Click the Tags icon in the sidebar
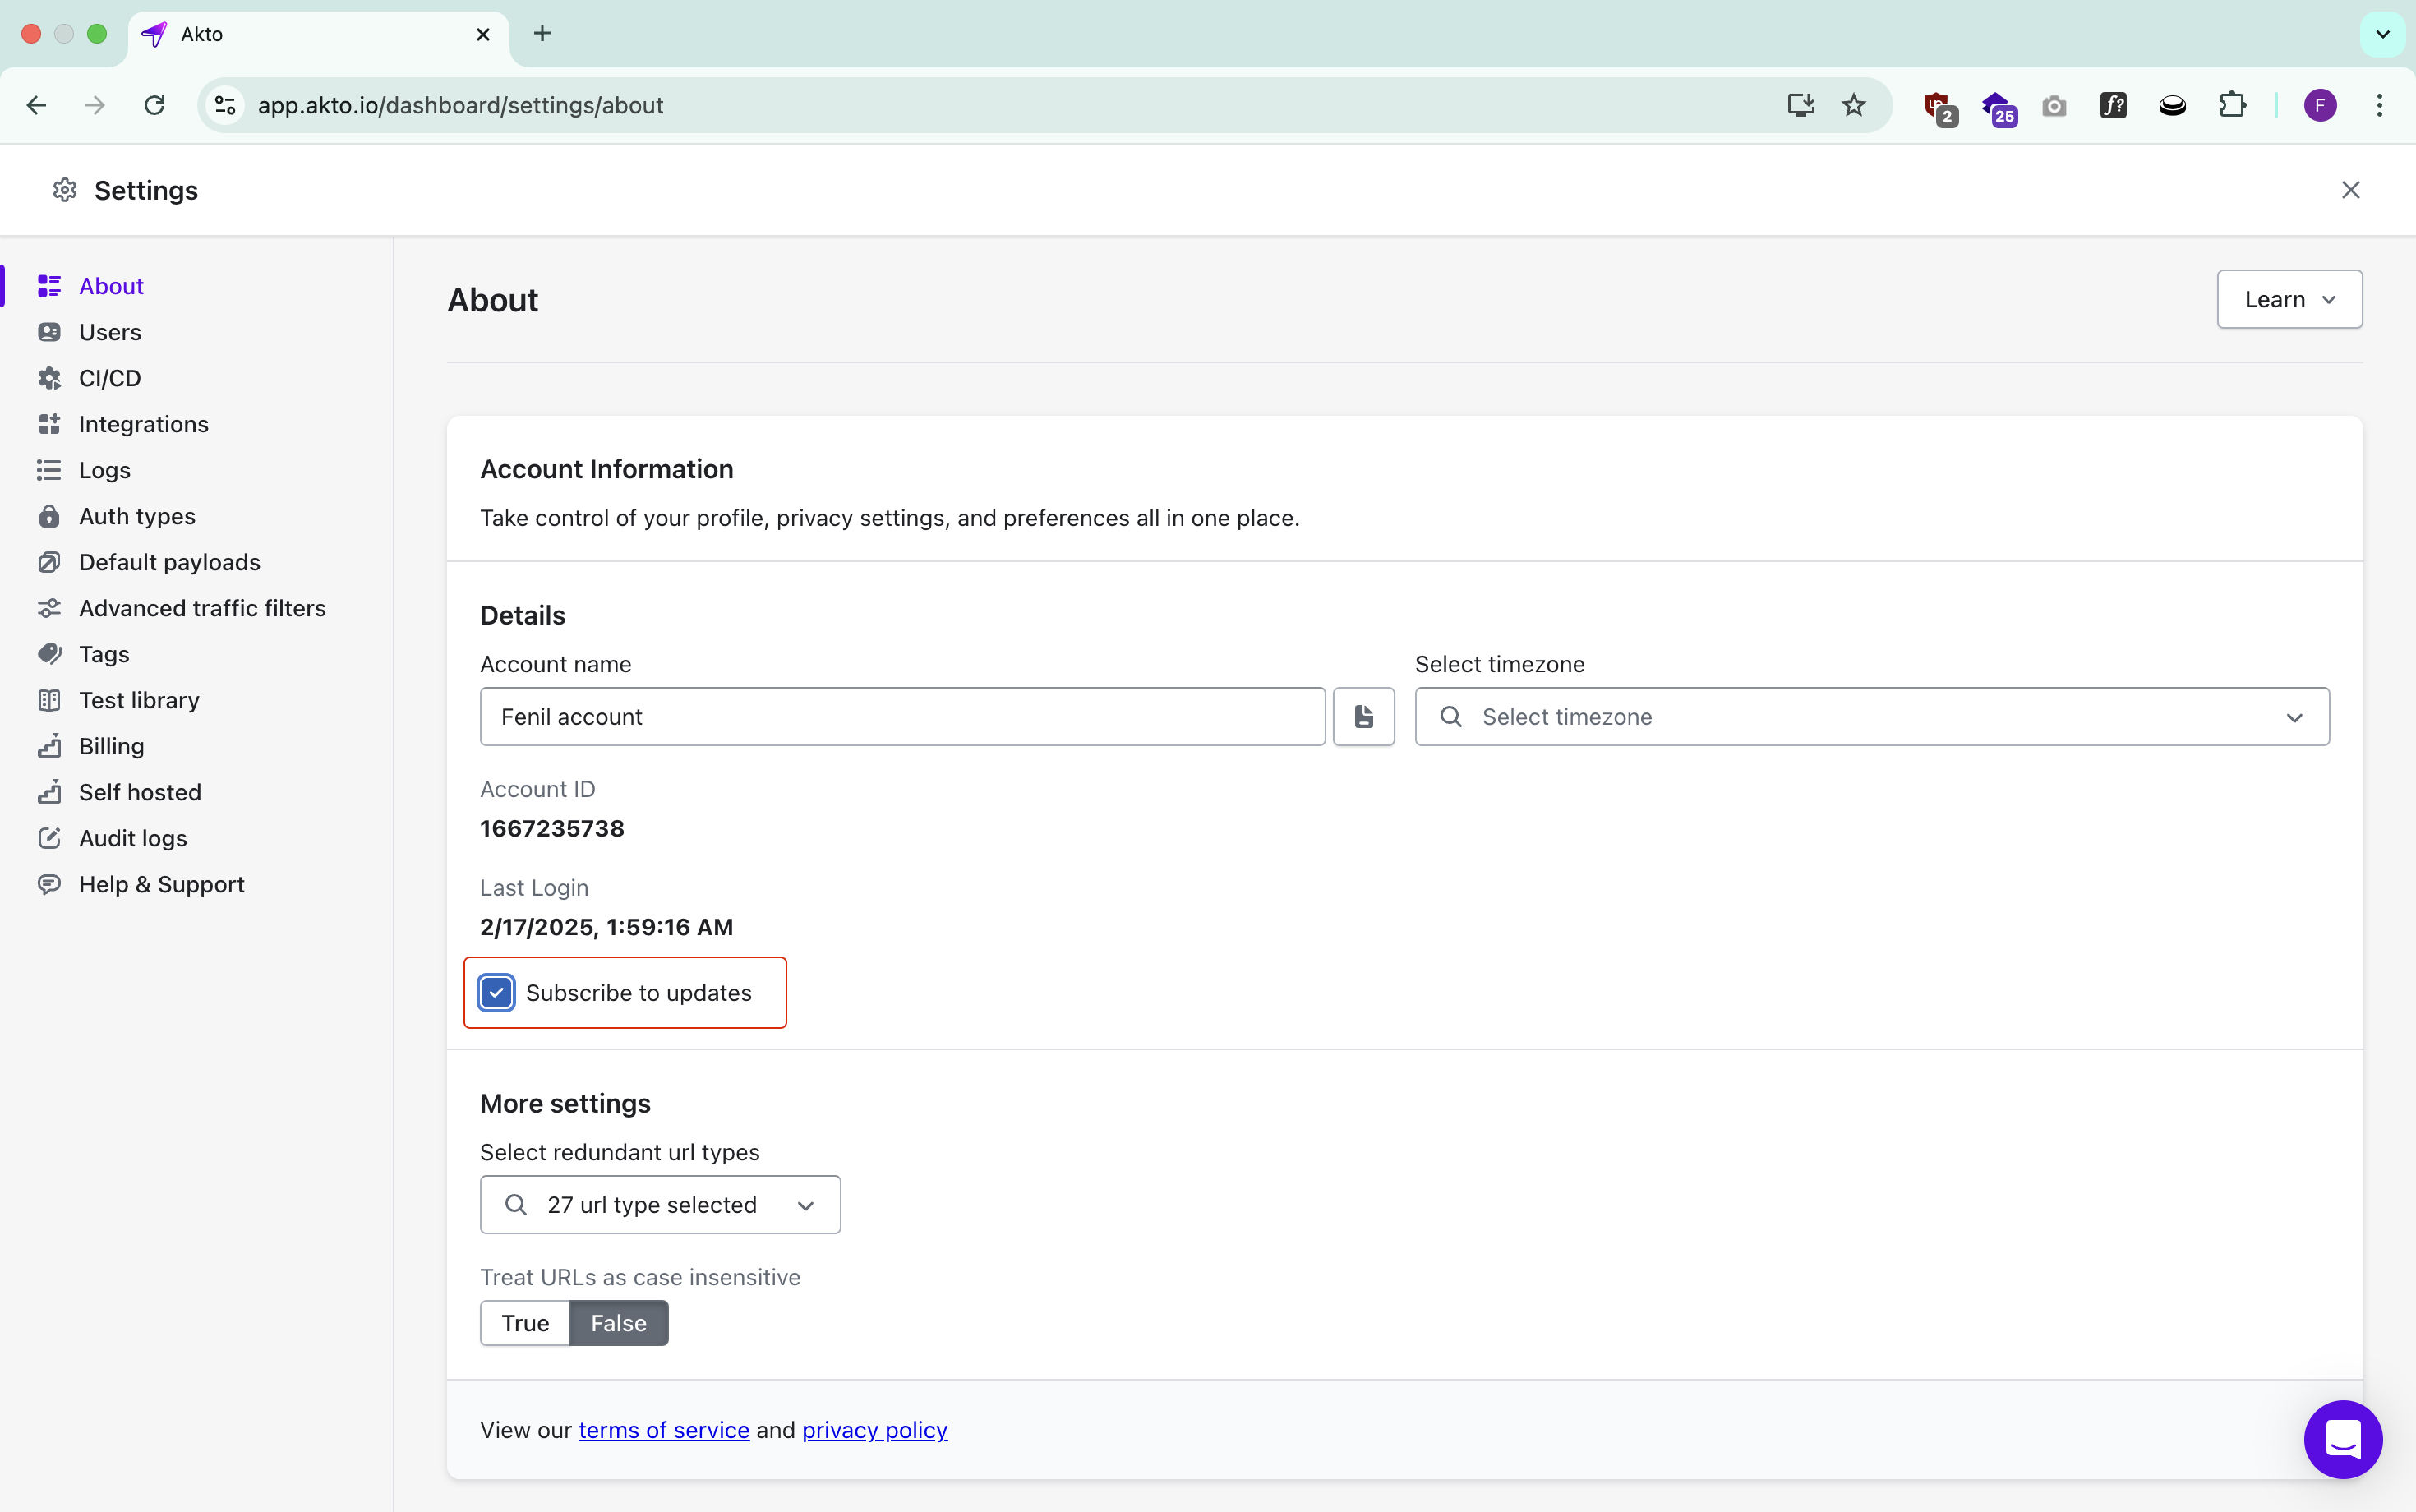The height and width of the screenshot is (1512, 2416). click(49, 654)
